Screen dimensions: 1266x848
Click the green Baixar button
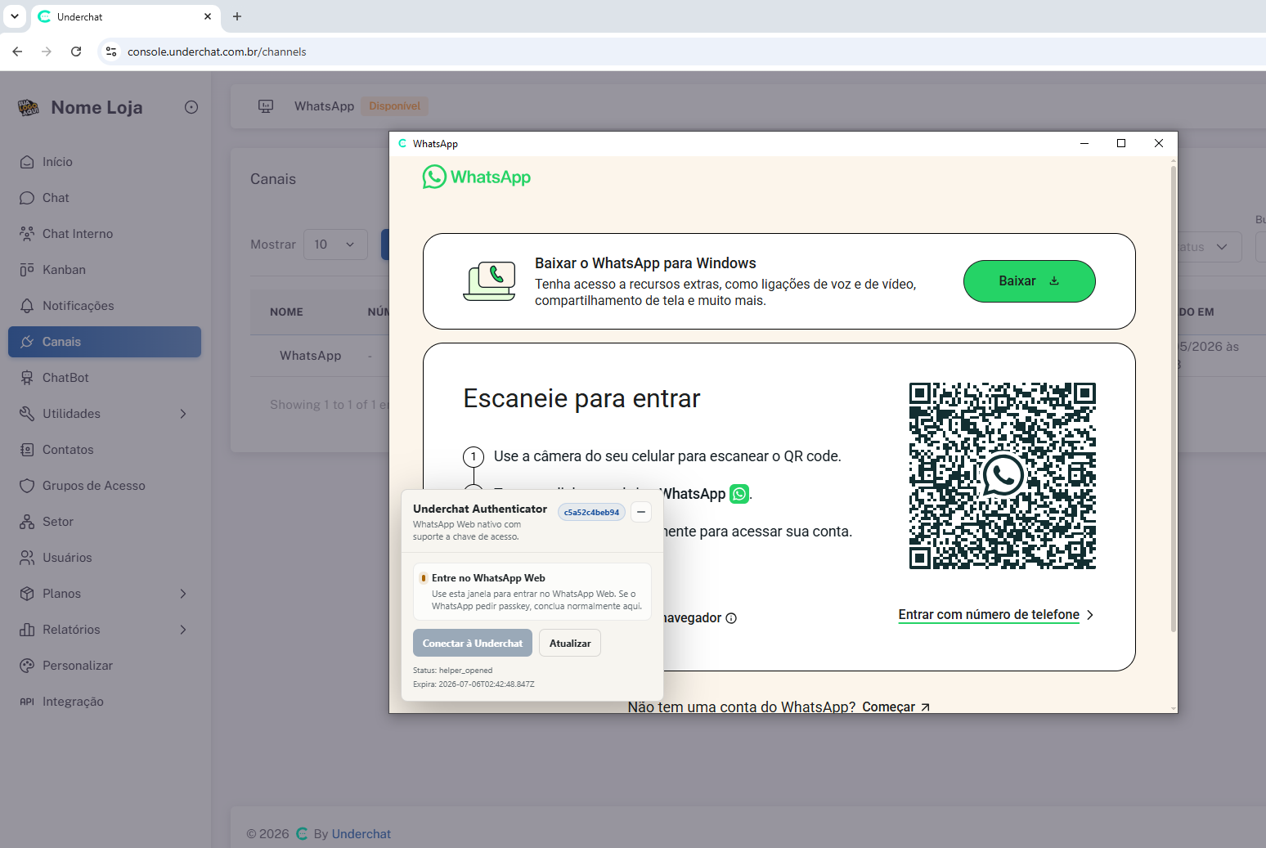coord(1029,281)
